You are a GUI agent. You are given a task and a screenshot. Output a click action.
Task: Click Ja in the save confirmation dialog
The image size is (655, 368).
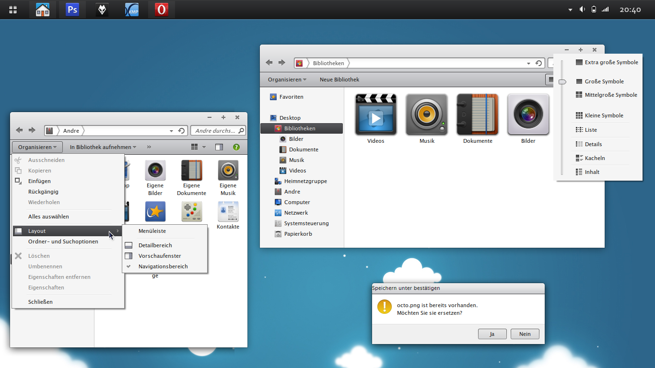click(x=492, y=334)
